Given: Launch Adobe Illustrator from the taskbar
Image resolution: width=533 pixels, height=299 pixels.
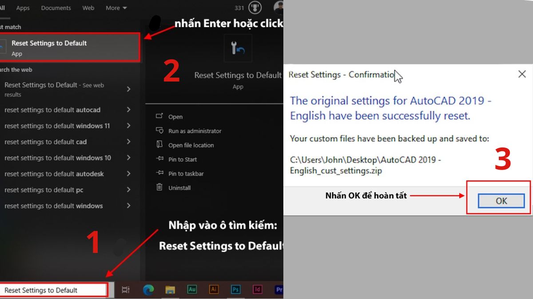Looking at the screenshot, I should (214, 289).
